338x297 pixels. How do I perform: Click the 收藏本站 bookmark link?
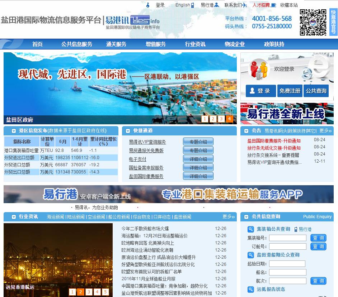[289, 5]
